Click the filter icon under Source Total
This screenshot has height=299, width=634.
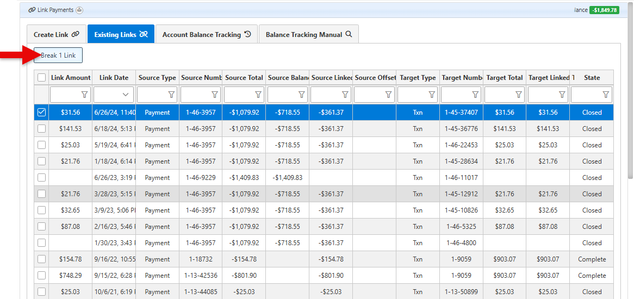(x=258, y=95)
